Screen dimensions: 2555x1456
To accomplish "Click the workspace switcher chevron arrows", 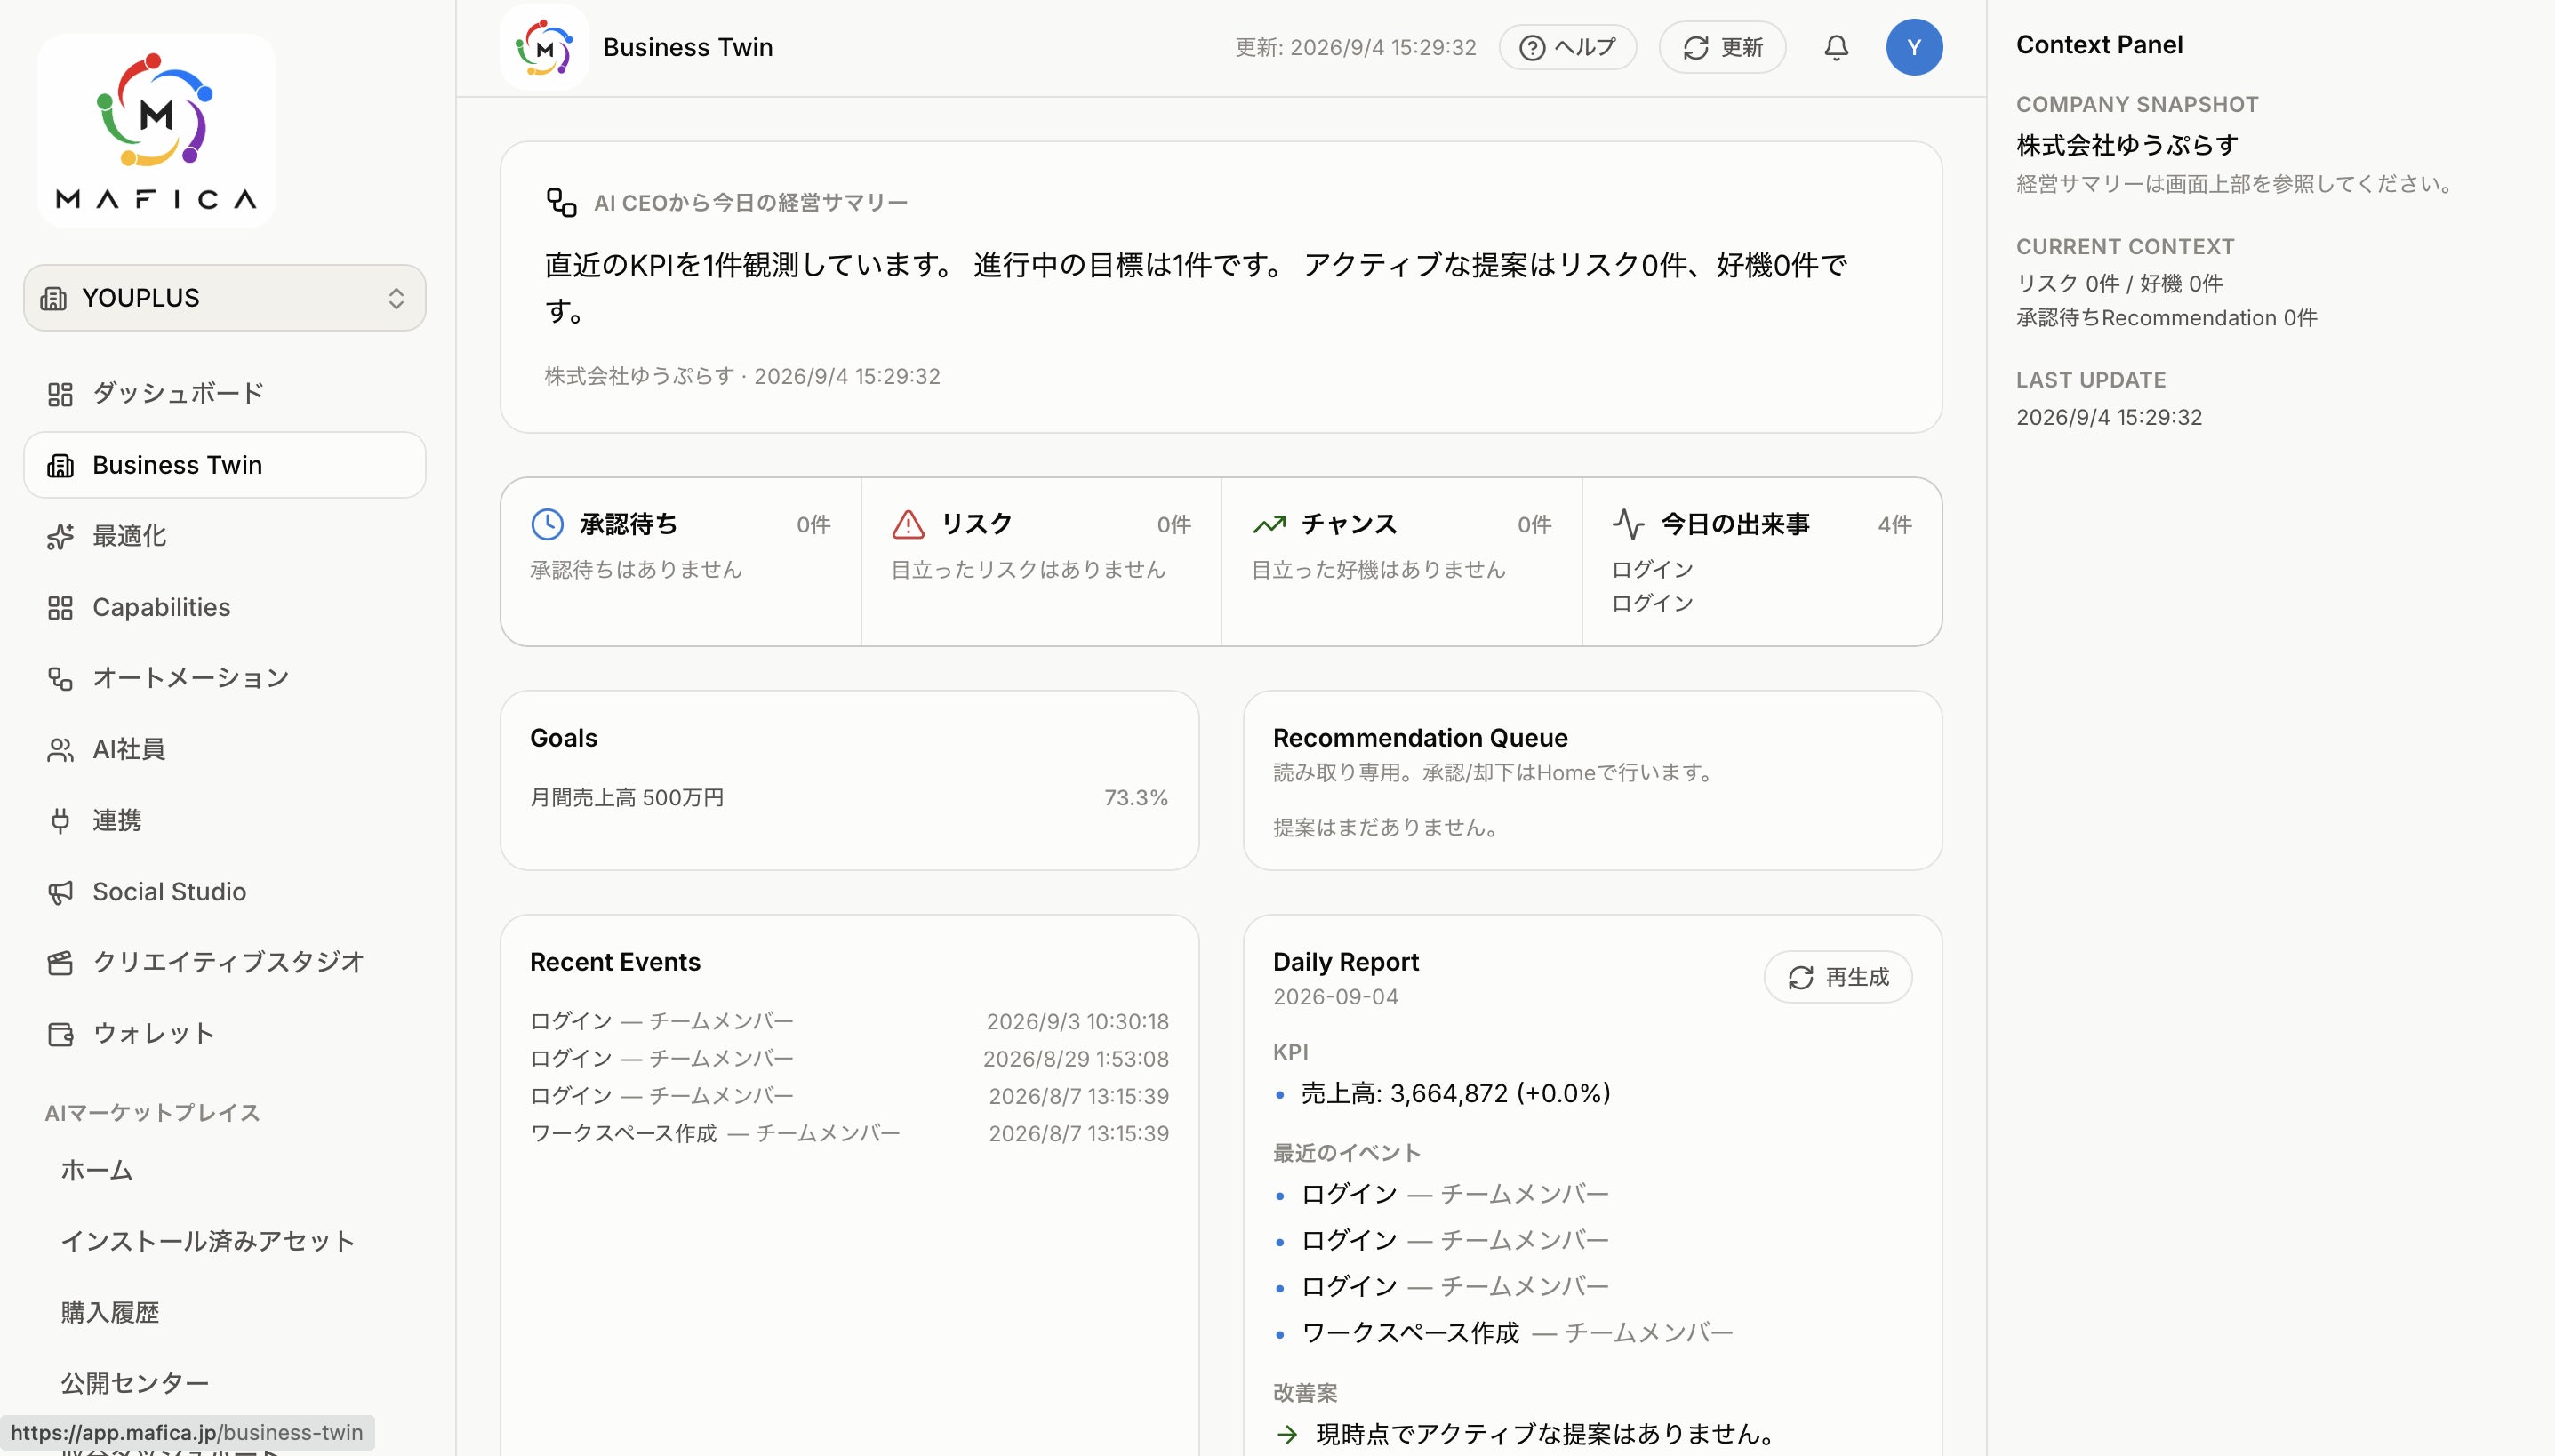I will coord(396,298).
